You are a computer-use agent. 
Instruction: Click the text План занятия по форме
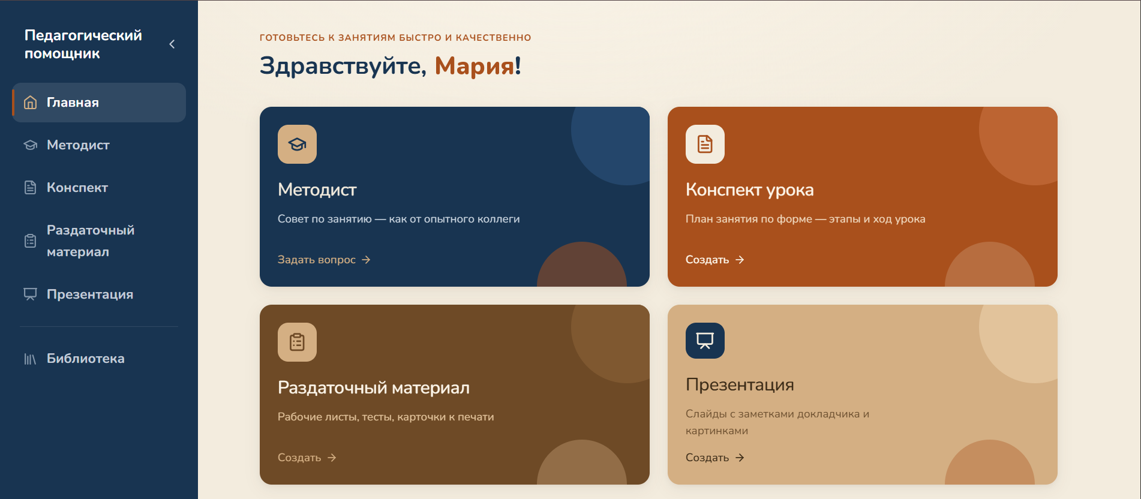pyautogui.click(x=749, y=219)
